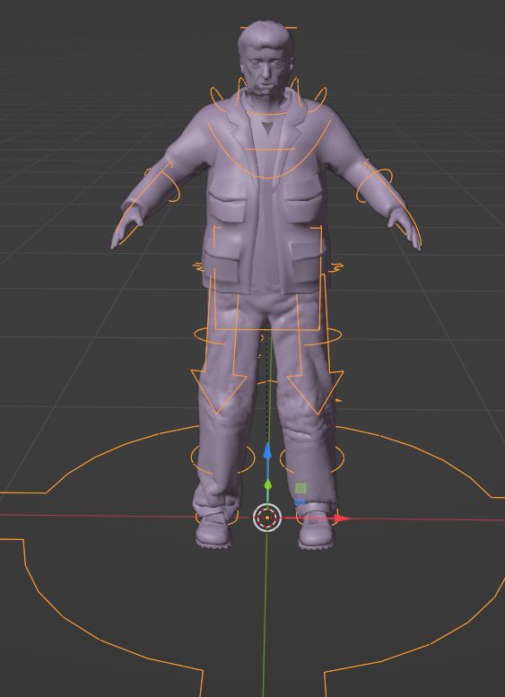Grab the blue Z-axis arrow of the move gizmo
The height and width of the screenshot is (697, 505).
[267, 449]
